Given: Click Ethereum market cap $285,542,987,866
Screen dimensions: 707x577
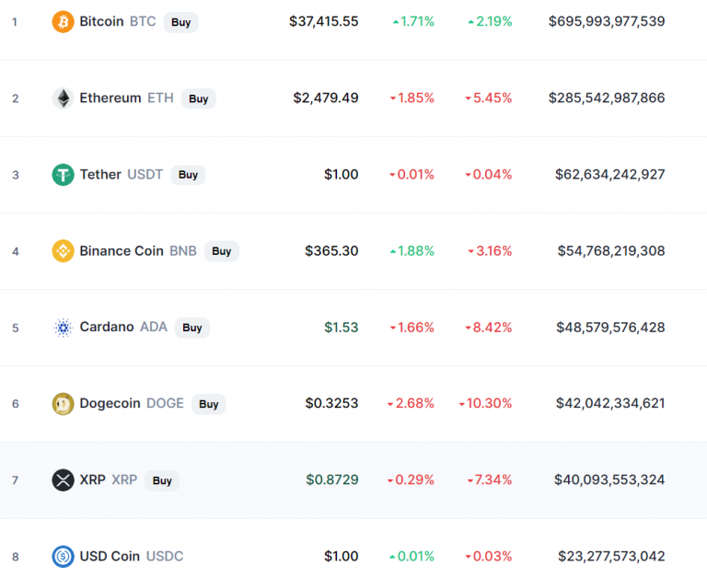Looking at the screenshot, I should (x=607, y=98).
